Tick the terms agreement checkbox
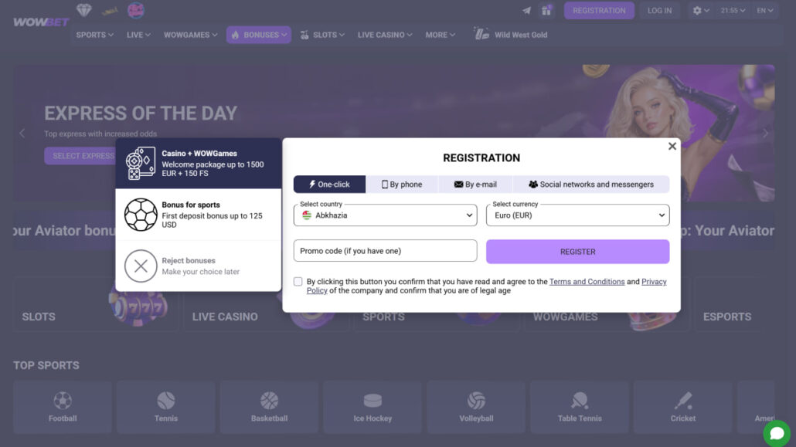 (x=298, y=282)
